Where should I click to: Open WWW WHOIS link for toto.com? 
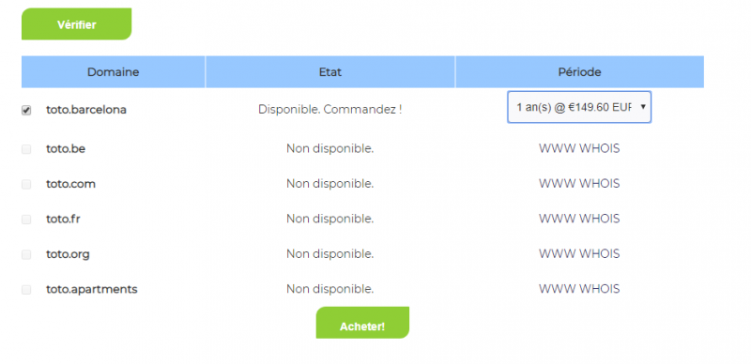click(x=579, y=184)
